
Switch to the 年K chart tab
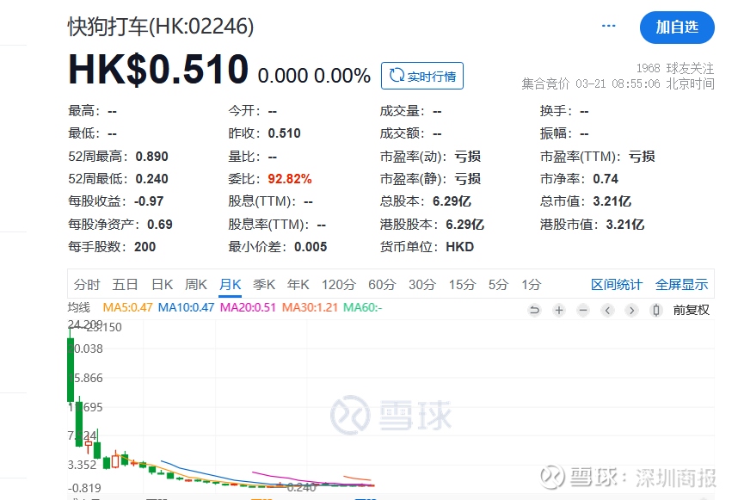point(298,284)
